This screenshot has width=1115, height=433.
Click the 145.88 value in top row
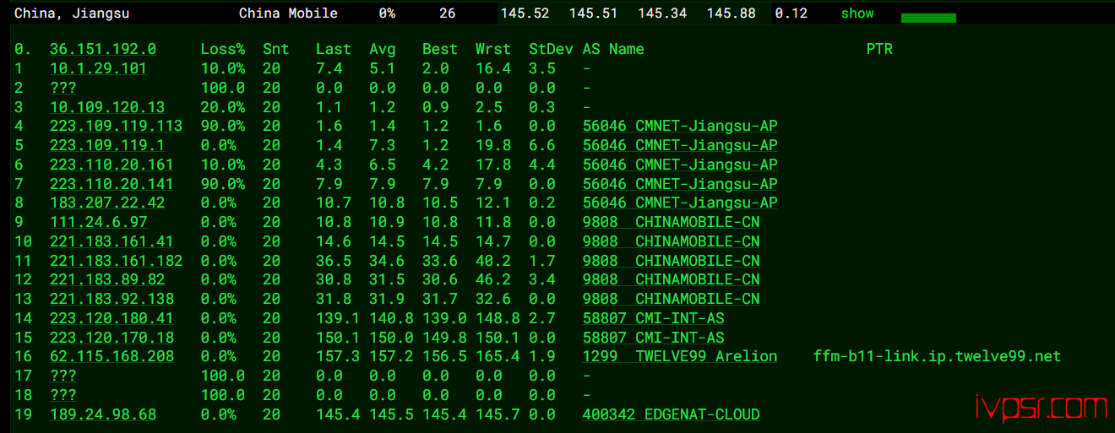732,14
